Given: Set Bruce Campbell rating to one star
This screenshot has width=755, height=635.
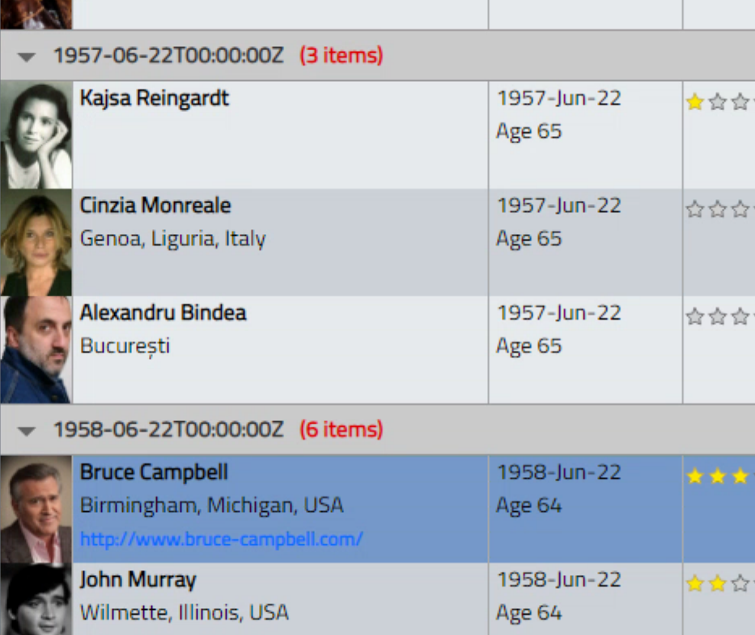Looking at the screenshot, I should pyautogui.click(x=695, y=476).
